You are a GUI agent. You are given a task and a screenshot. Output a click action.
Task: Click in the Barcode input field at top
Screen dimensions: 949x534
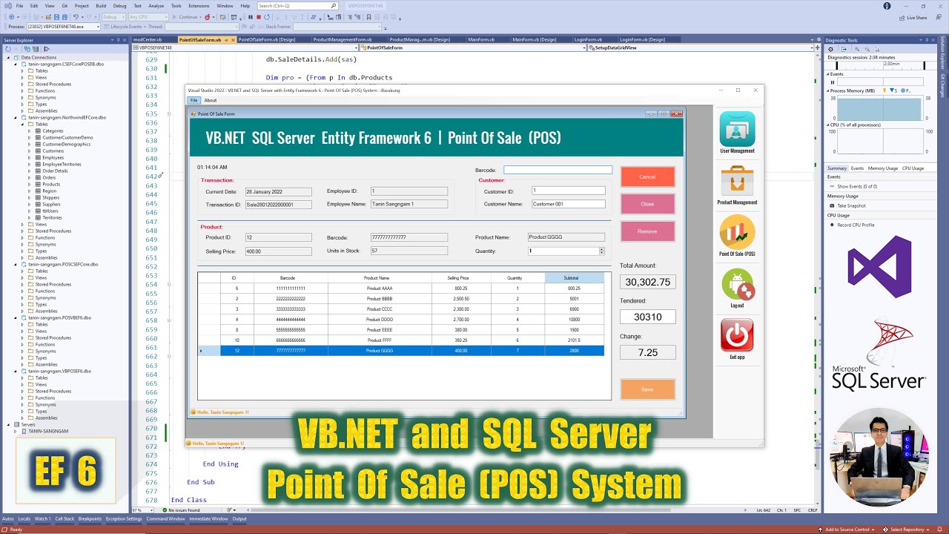pyautogui.click(x=558, y=170)
